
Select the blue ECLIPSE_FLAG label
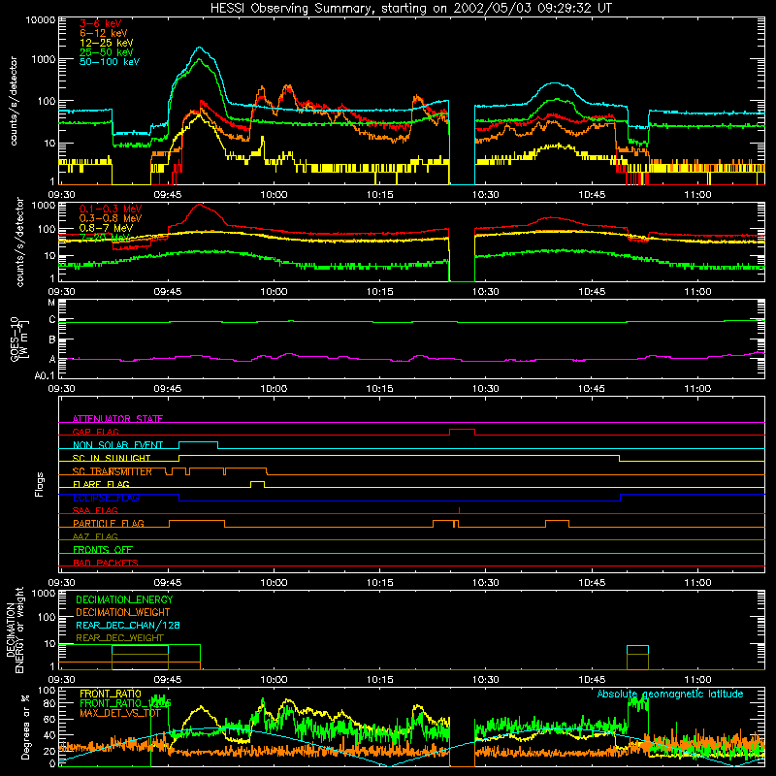(x=106, y=498)
